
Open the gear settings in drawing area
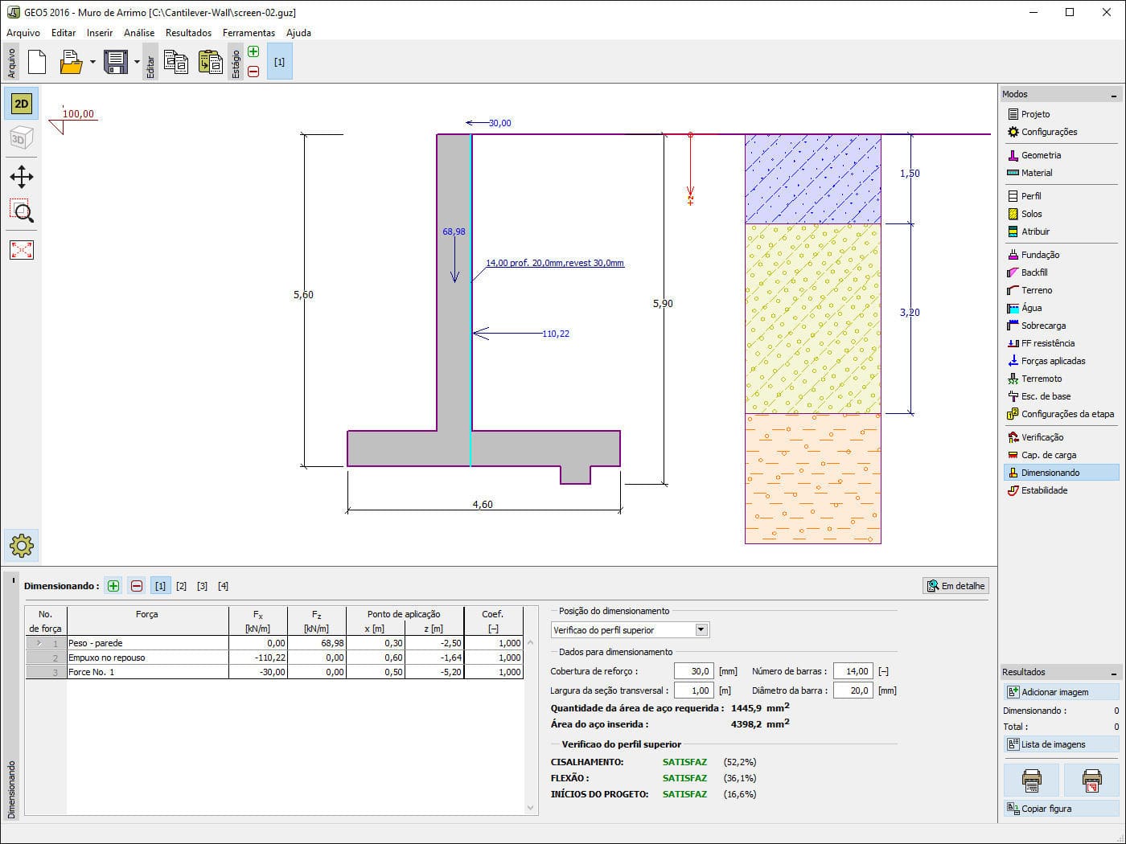coord(22,546)
